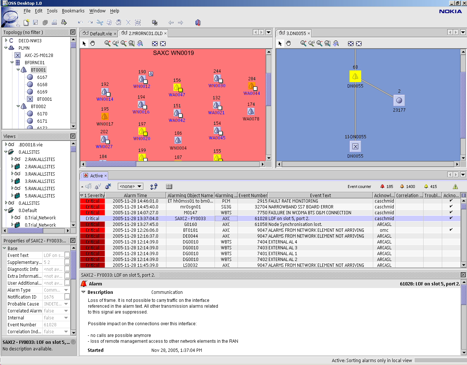Click Fit to window icon in MR0RNC01 view
Viewport: 467px width, 365px height.
[155, 43]
